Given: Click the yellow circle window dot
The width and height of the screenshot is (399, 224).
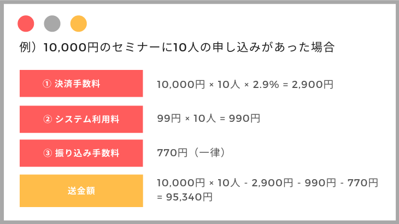Looking at the screenshot, I should 79,23.
